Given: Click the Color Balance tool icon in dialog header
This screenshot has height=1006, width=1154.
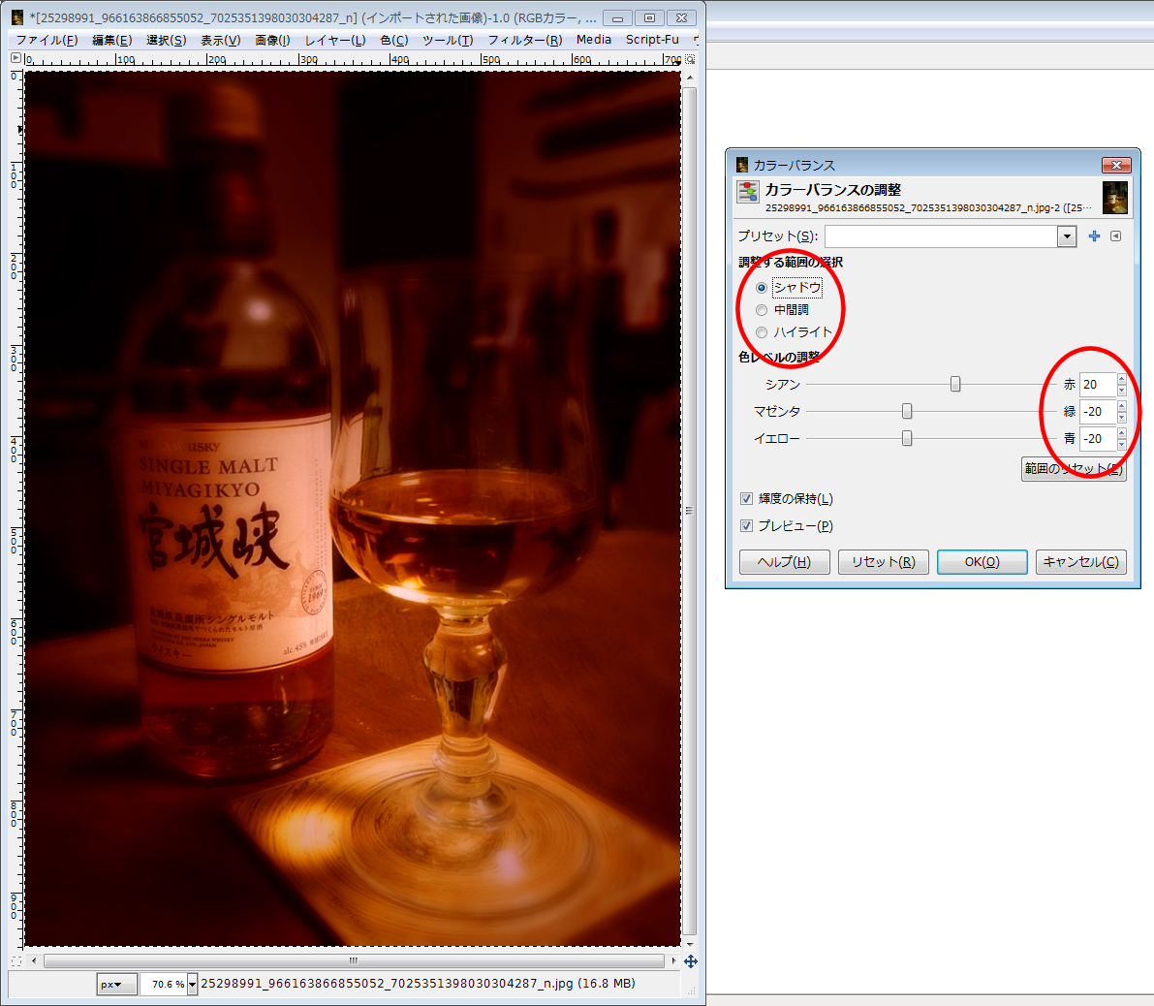Looking at the screenshot, I should (x=748, y=192).
